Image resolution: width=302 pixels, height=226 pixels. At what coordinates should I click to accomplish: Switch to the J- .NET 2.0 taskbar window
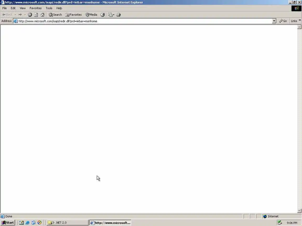(x=67, y=223)
